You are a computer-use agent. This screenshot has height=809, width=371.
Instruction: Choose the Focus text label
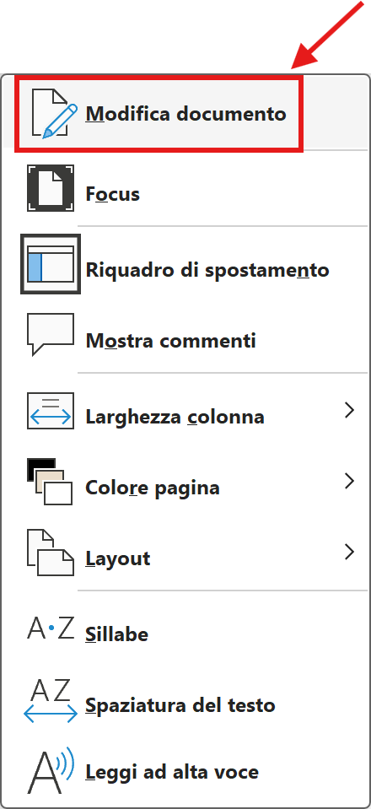[x=112, y=194]
